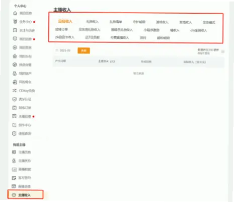This screenshot has width=234, height=202.
Task: Click the 个人中心 section heading
Action: 20,6
